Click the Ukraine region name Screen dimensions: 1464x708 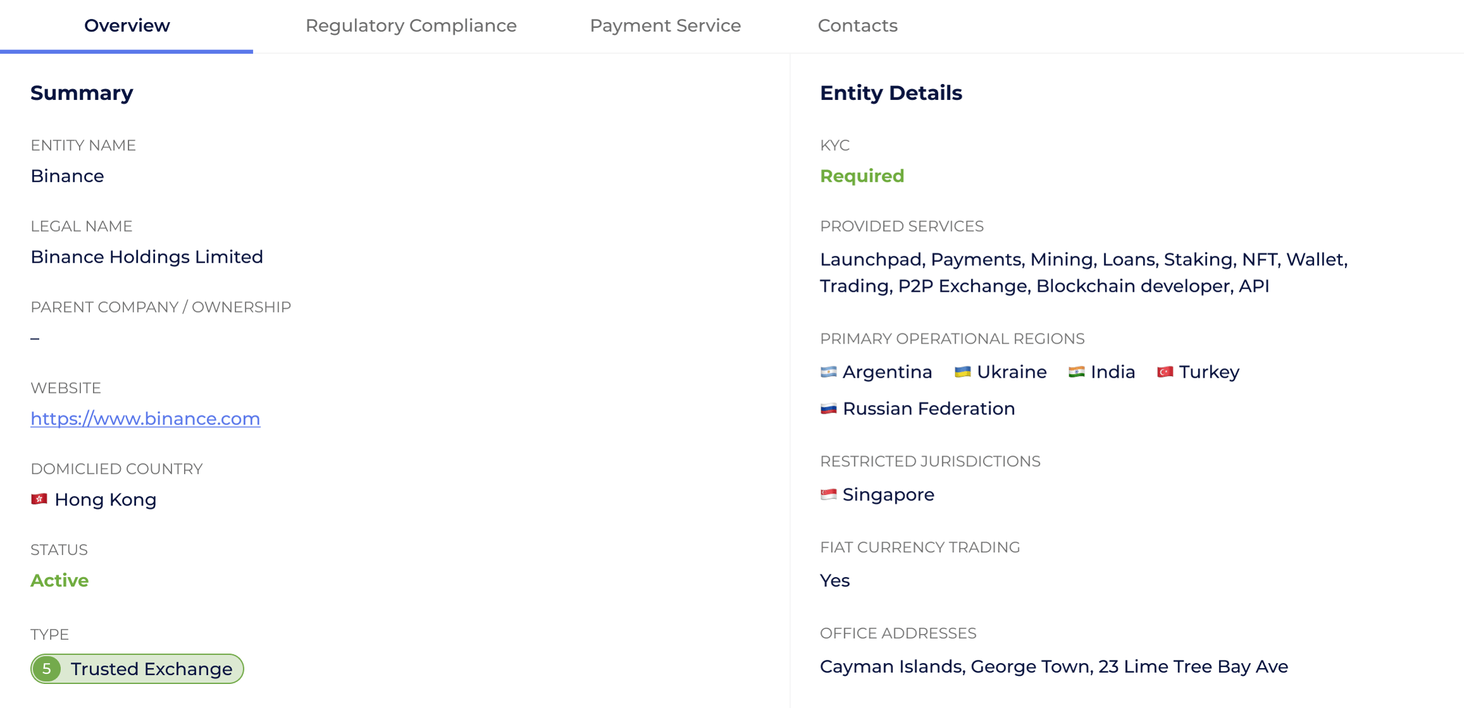1012,372
